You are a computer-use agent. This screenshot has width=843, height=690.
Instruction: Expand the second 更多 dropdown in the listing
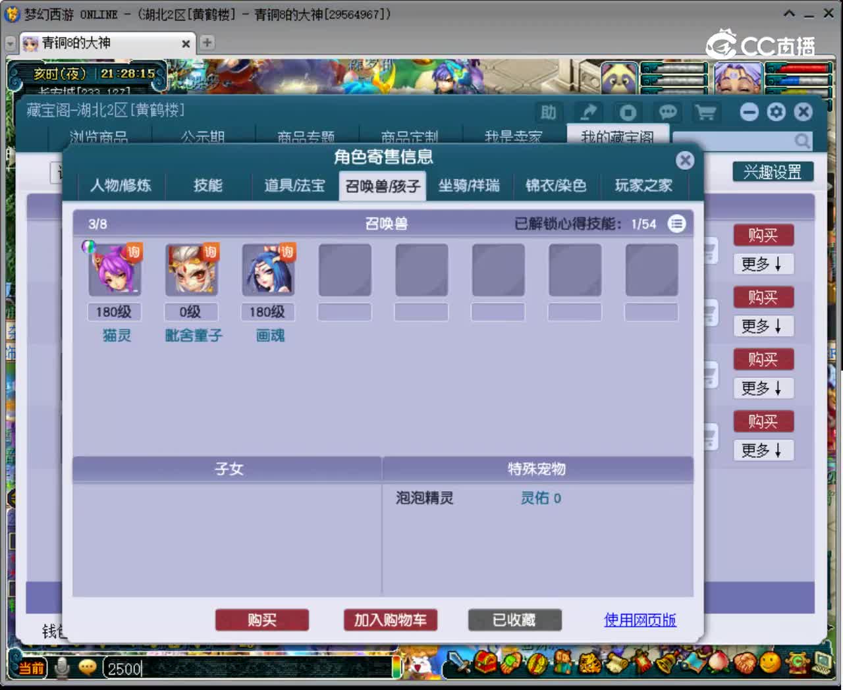pos(763,326)
